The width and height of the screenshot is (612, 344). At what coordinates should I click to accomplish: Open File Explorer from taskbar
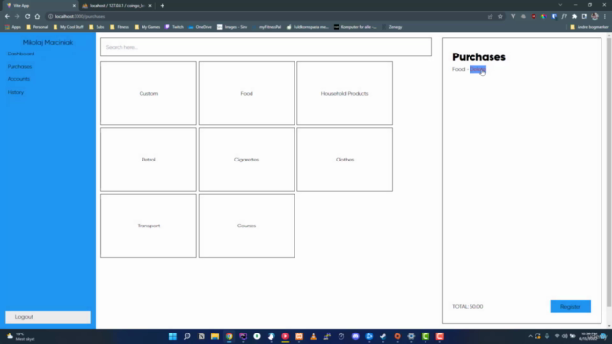(x=215, y=336)
